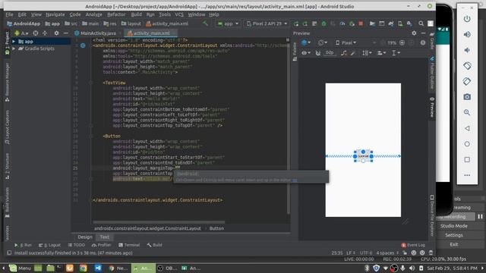Image resolution: width=486 pixels, height=273 pixels.
Task: Open the design surface layers dropdown
Action: coord(305,42)
